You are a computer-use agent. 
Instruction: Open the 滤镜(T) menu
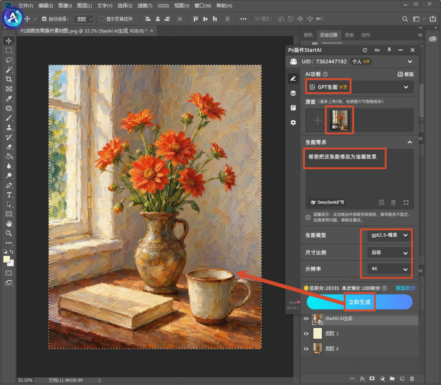tap(145, 6)
